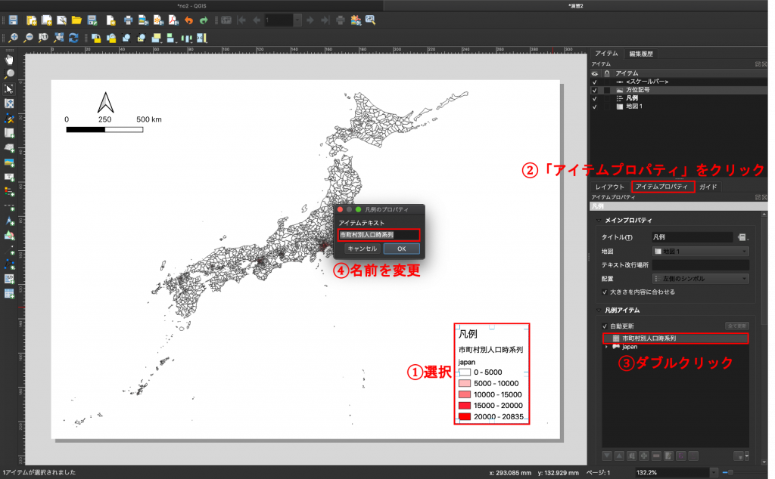Toggle lock box for the 方位記号 item
The image size is (775, 479).
(x=607, y=90)
